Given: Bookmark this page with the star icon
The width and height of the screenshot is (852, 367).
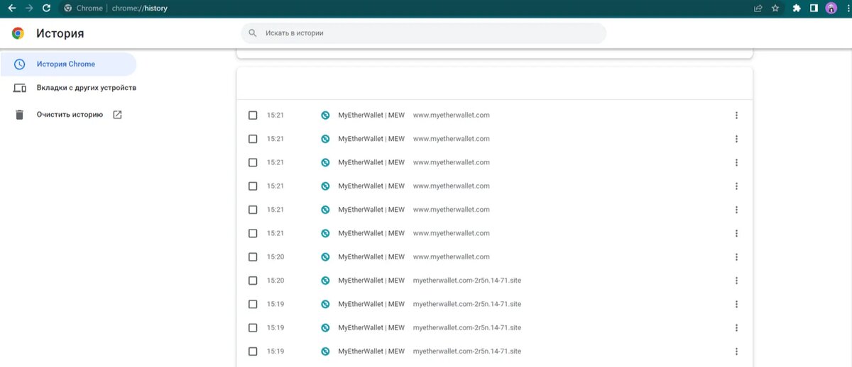Looking at the screenshot, I should 775,9.
